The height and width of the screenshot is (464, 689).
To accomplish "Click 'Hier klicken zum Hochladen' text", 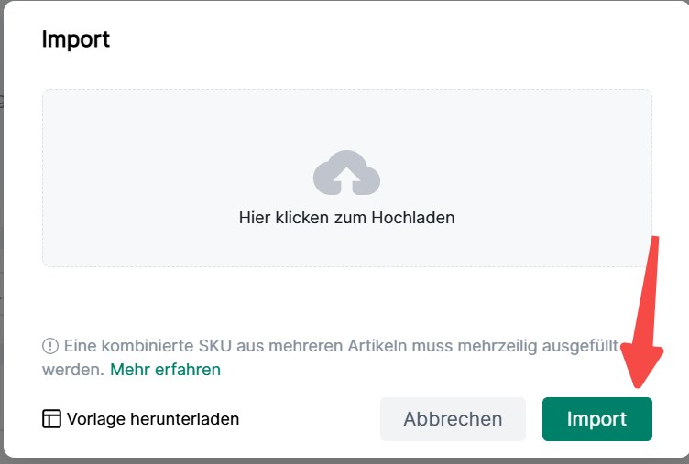I will 346,218.
